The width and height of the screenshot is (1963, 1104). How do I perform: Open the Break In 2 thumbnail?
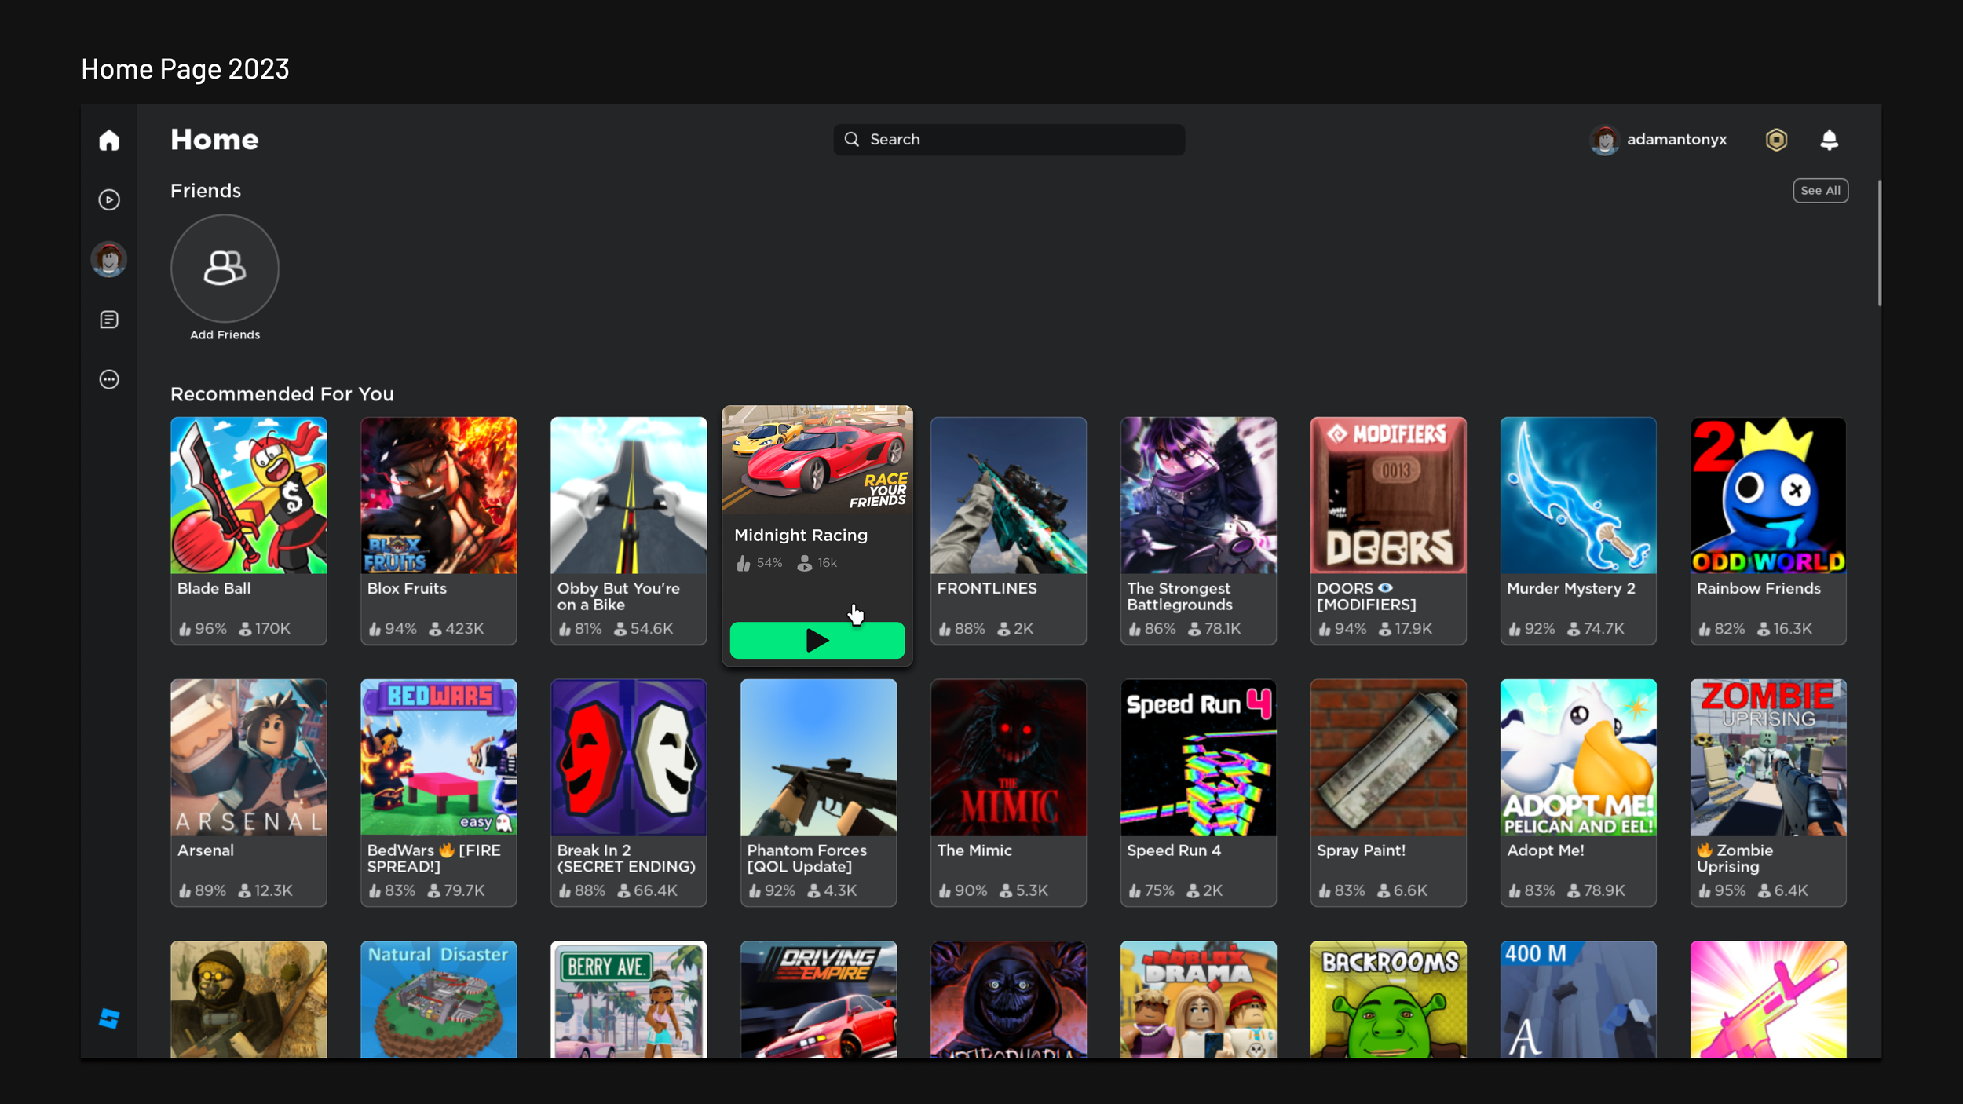(x=628, y=757)
